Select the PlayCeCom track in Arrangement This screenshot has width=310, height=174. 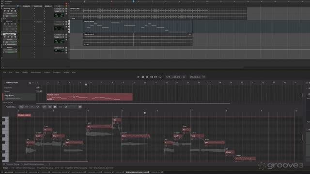coord(19,97)
